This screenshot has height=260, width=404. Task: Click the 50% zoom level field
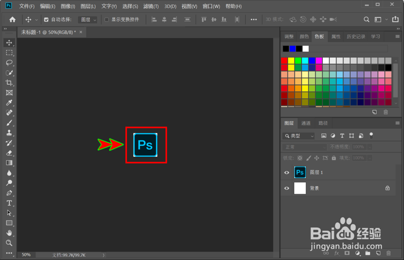[26, 255]
